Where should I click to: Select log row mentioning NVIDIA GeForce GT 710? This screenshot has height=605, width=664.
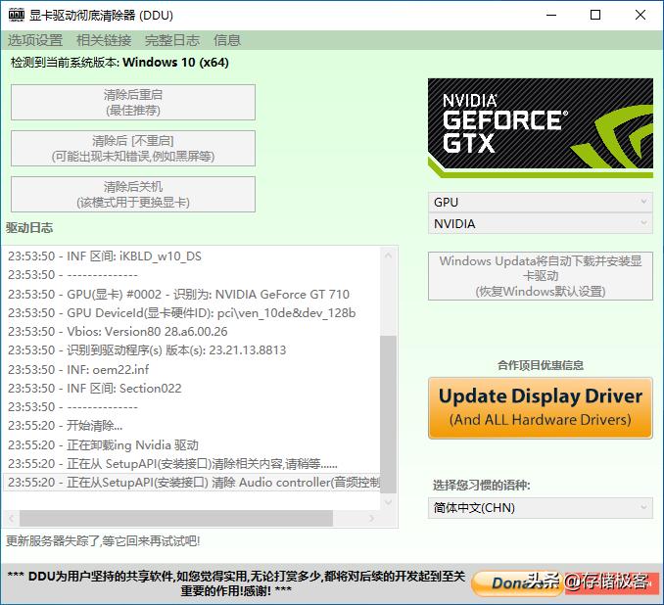tap(191, 295)
